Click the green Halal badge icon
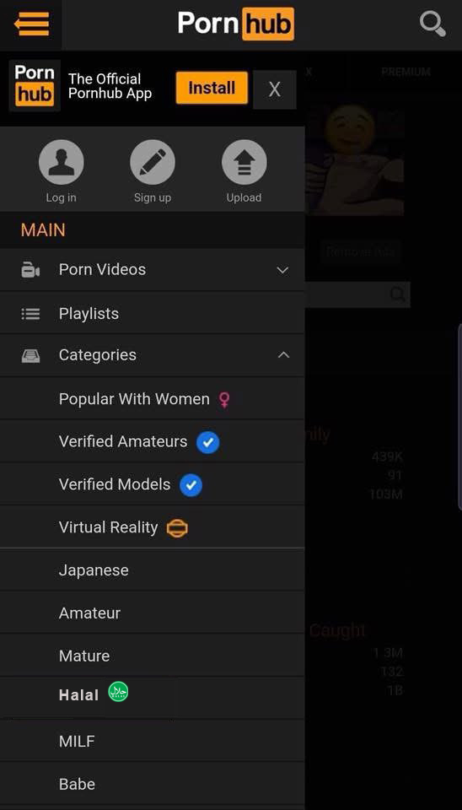This screenshot has height=810, width=462. coord(118,692)
